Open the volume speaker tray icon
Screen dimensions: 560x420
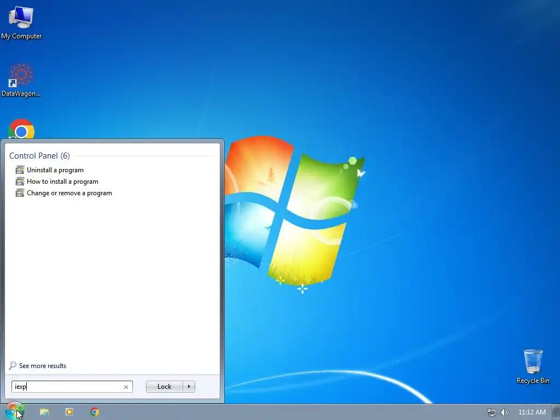coord(505,412)
